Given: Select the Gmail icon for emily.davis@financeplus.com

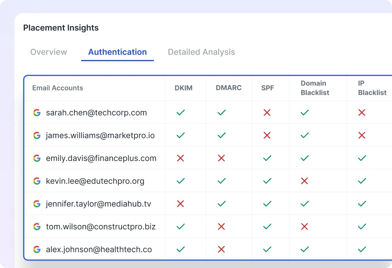Looking at the screenshot, I should point(37,158).
